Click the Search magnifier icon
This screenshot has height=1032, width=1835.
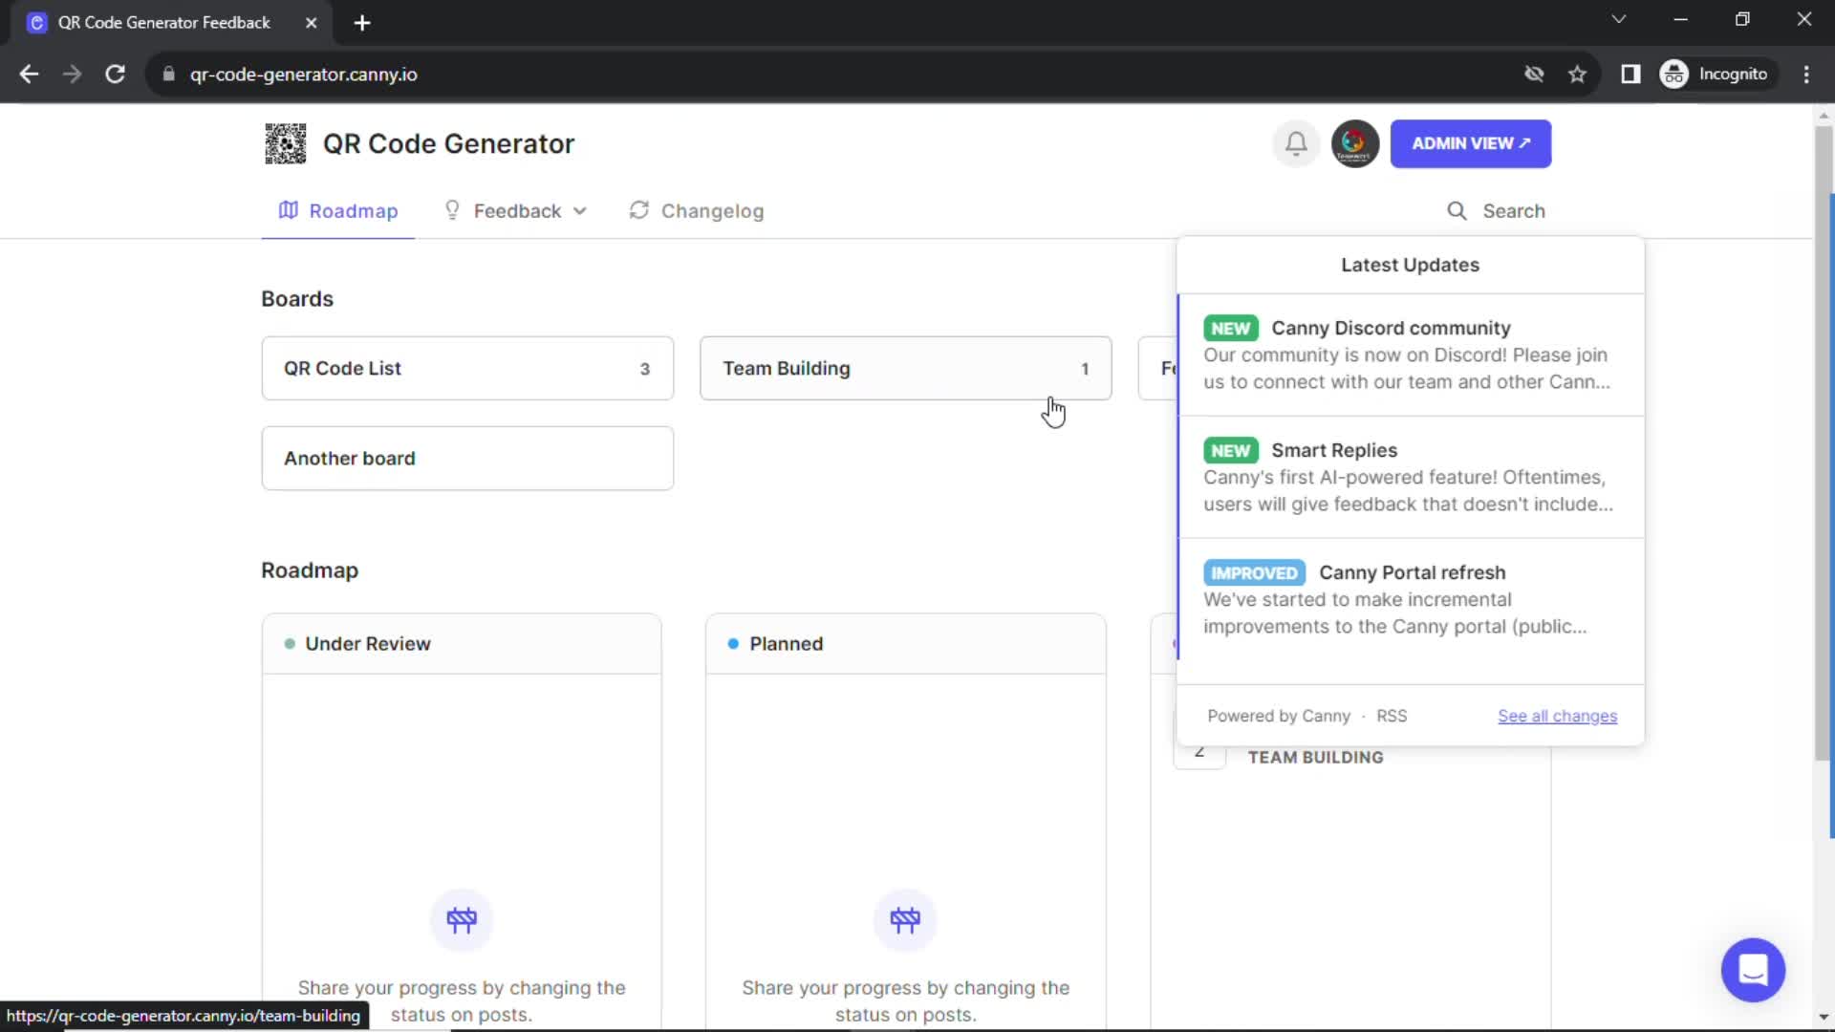pos(1457,210)
